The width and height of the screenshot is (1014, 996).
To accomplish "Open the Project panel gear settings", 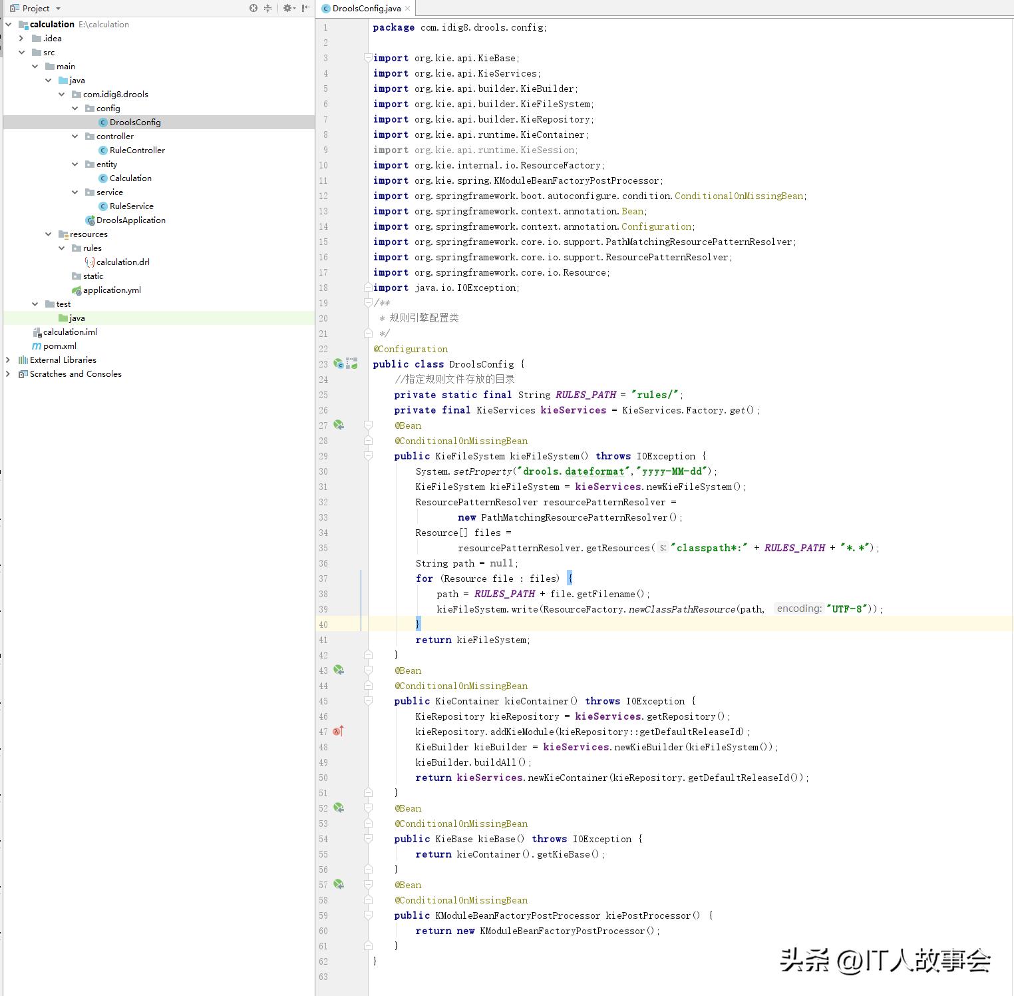I will click(287, 8).
